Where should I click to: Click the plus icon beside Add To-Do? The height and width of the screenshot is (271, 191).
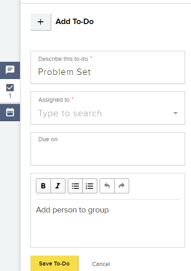click(x=40, y=22)
